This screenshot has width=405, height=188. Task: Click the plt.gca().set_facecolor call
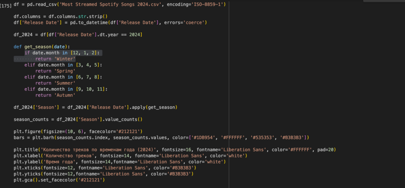tap(58, 180)
